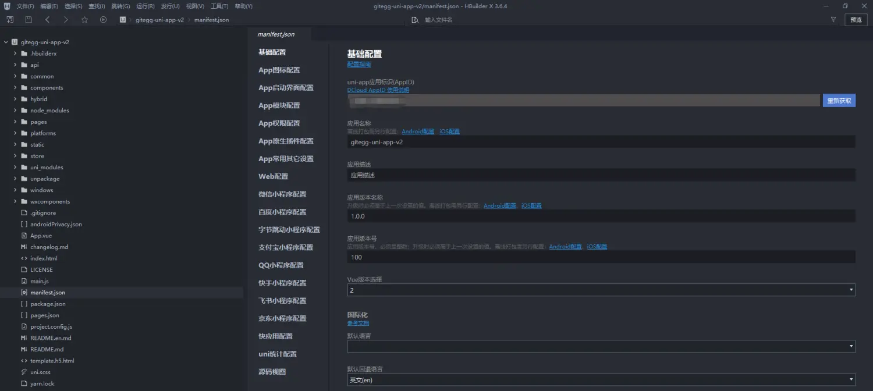Save the file using the save icon

28,19
